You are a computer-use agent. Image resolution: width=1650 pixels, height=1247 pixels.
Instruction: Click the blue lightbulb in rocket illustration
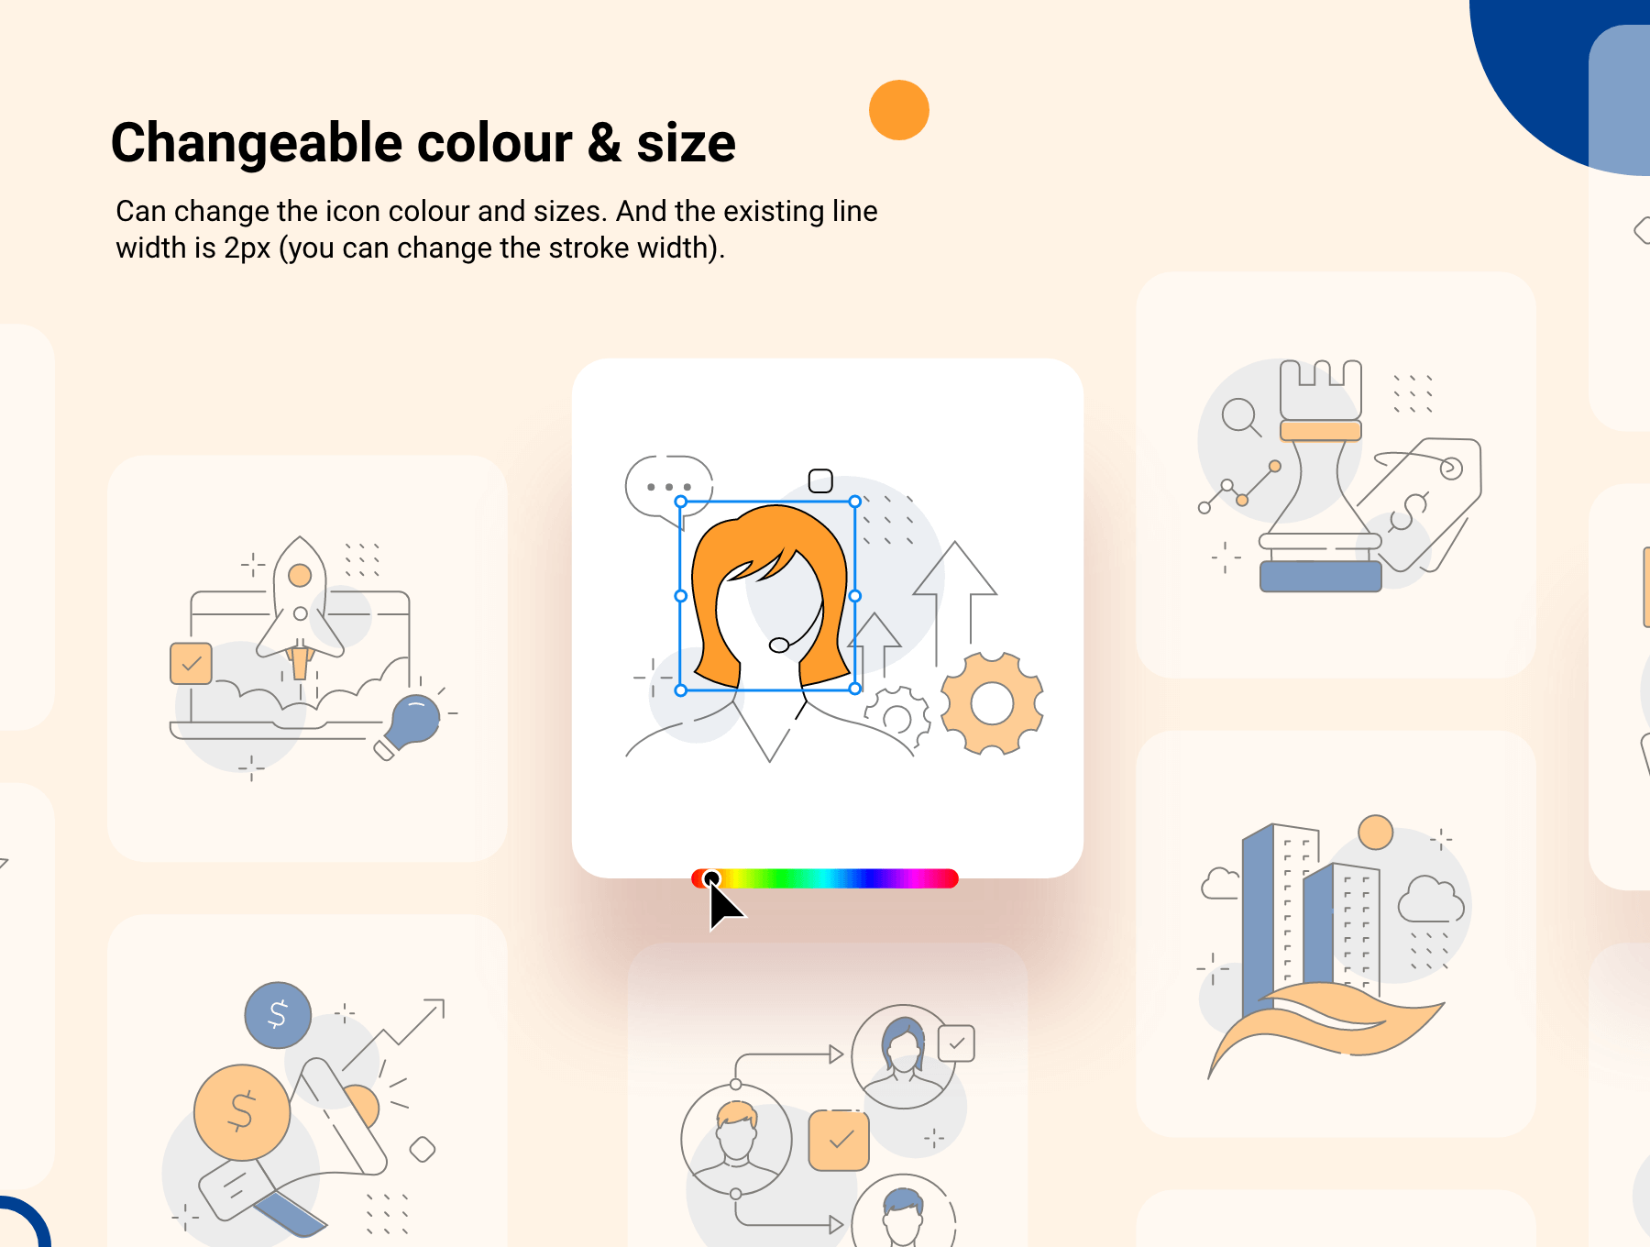[x=413, y=722]
